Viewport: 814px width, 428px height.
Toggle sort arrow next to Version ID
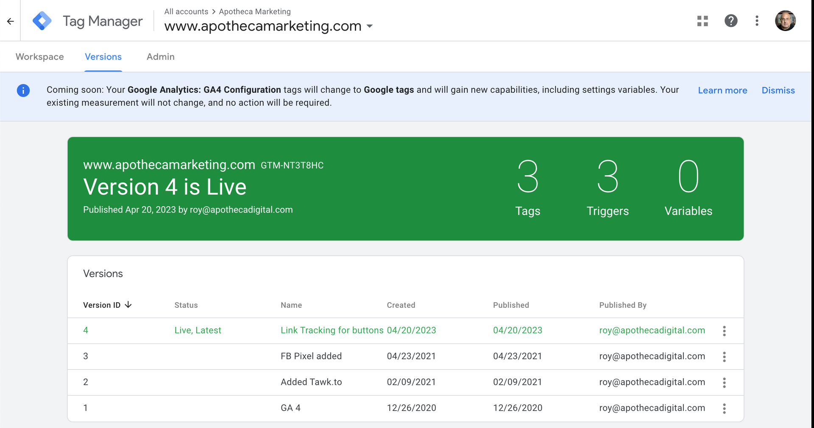[128, 305]
